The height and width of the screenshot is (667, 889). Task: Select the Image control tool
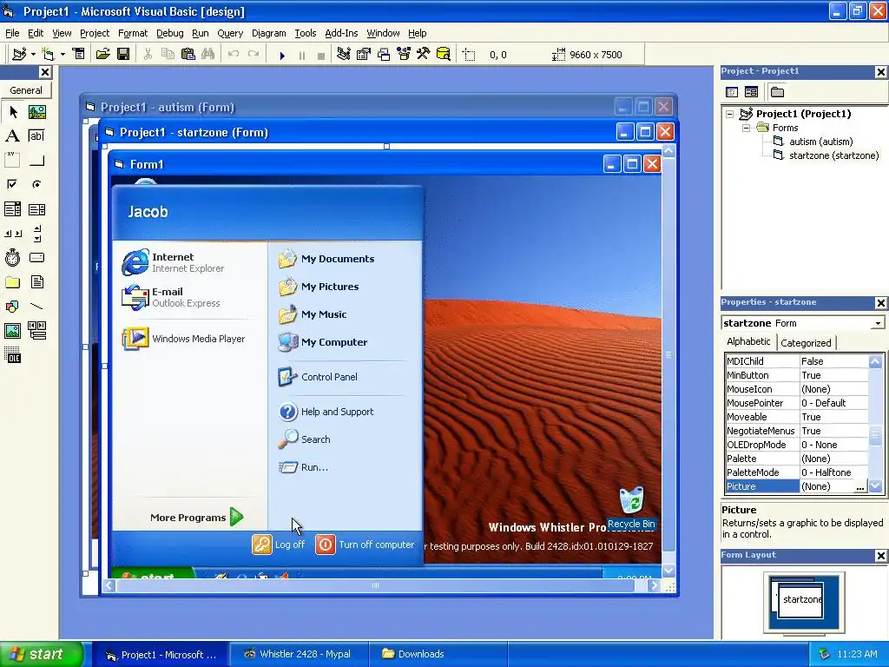[x=12, y=331]
